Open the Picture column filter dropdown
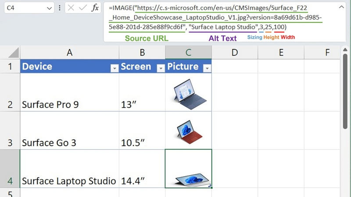Screen dimensions: 351x197 click(207, 68)
